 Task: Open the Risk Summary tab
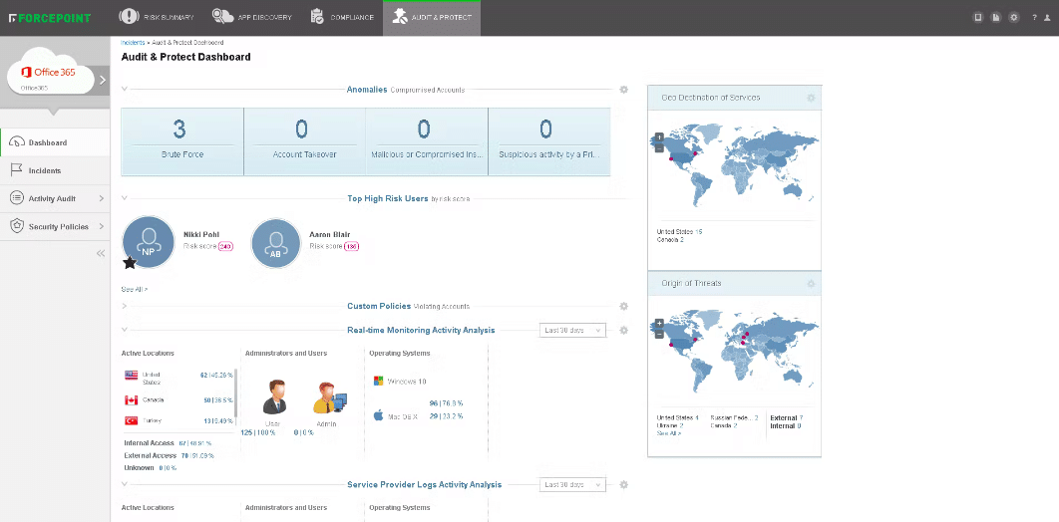pyautogui.click(x=156, y=17)
